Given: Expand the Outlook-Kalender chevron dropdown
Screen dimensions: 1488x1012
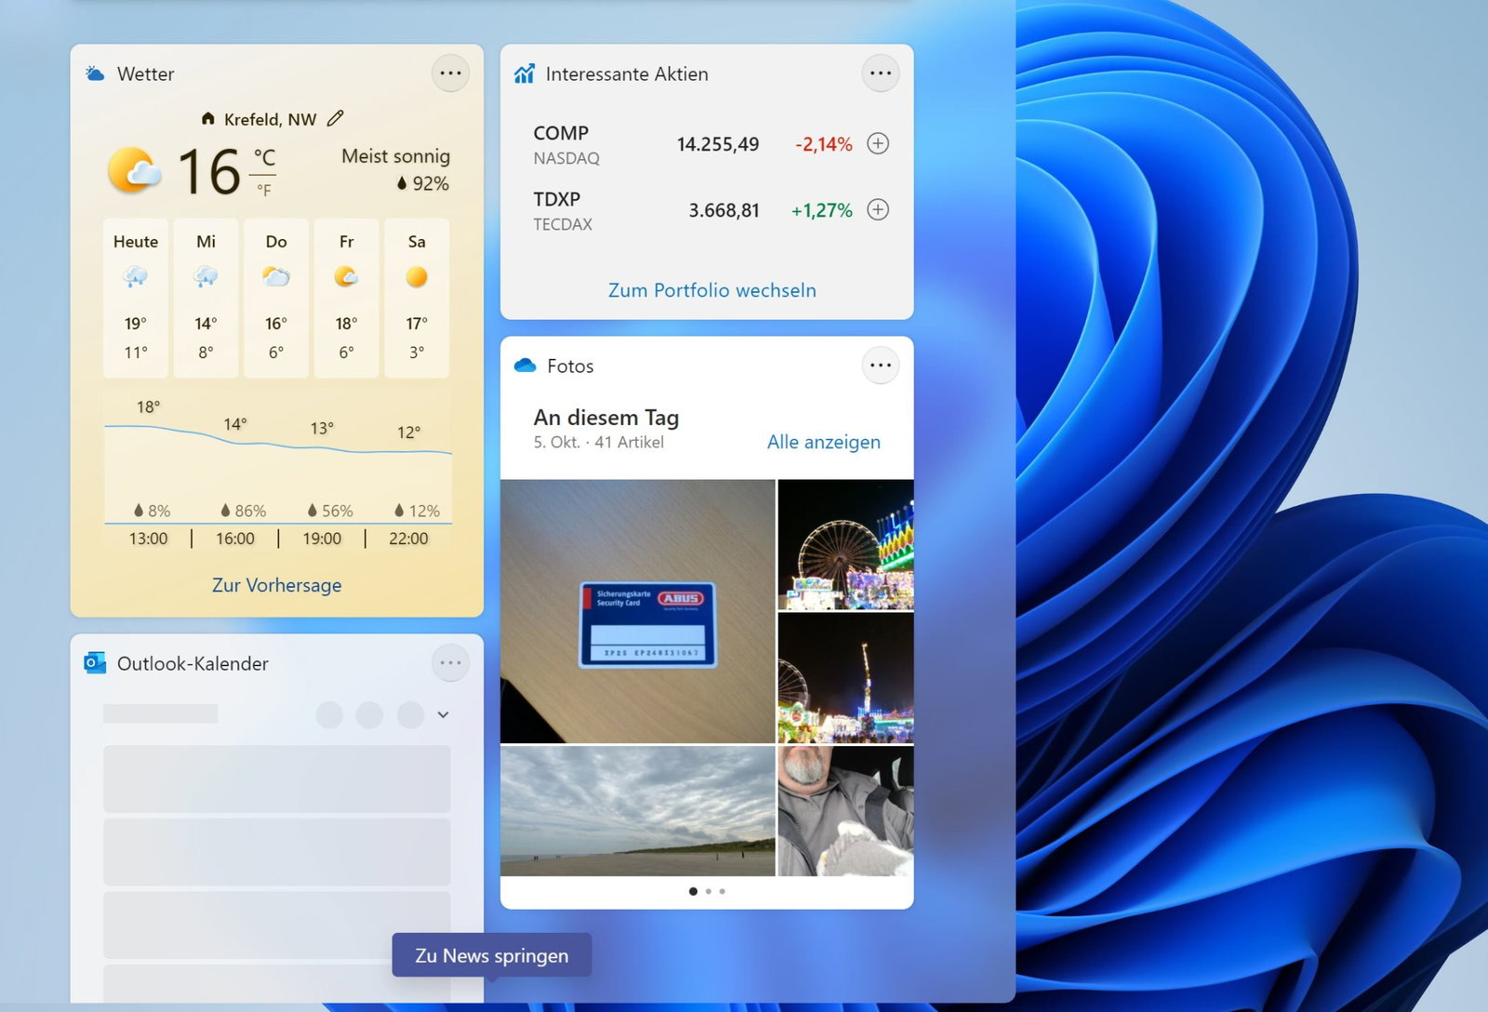Looking at the screenshot, I should [444, 714].
